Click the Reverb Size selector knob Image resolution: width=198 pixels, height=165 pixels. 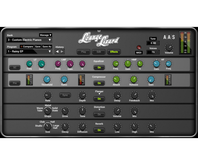tap(48, 126)
